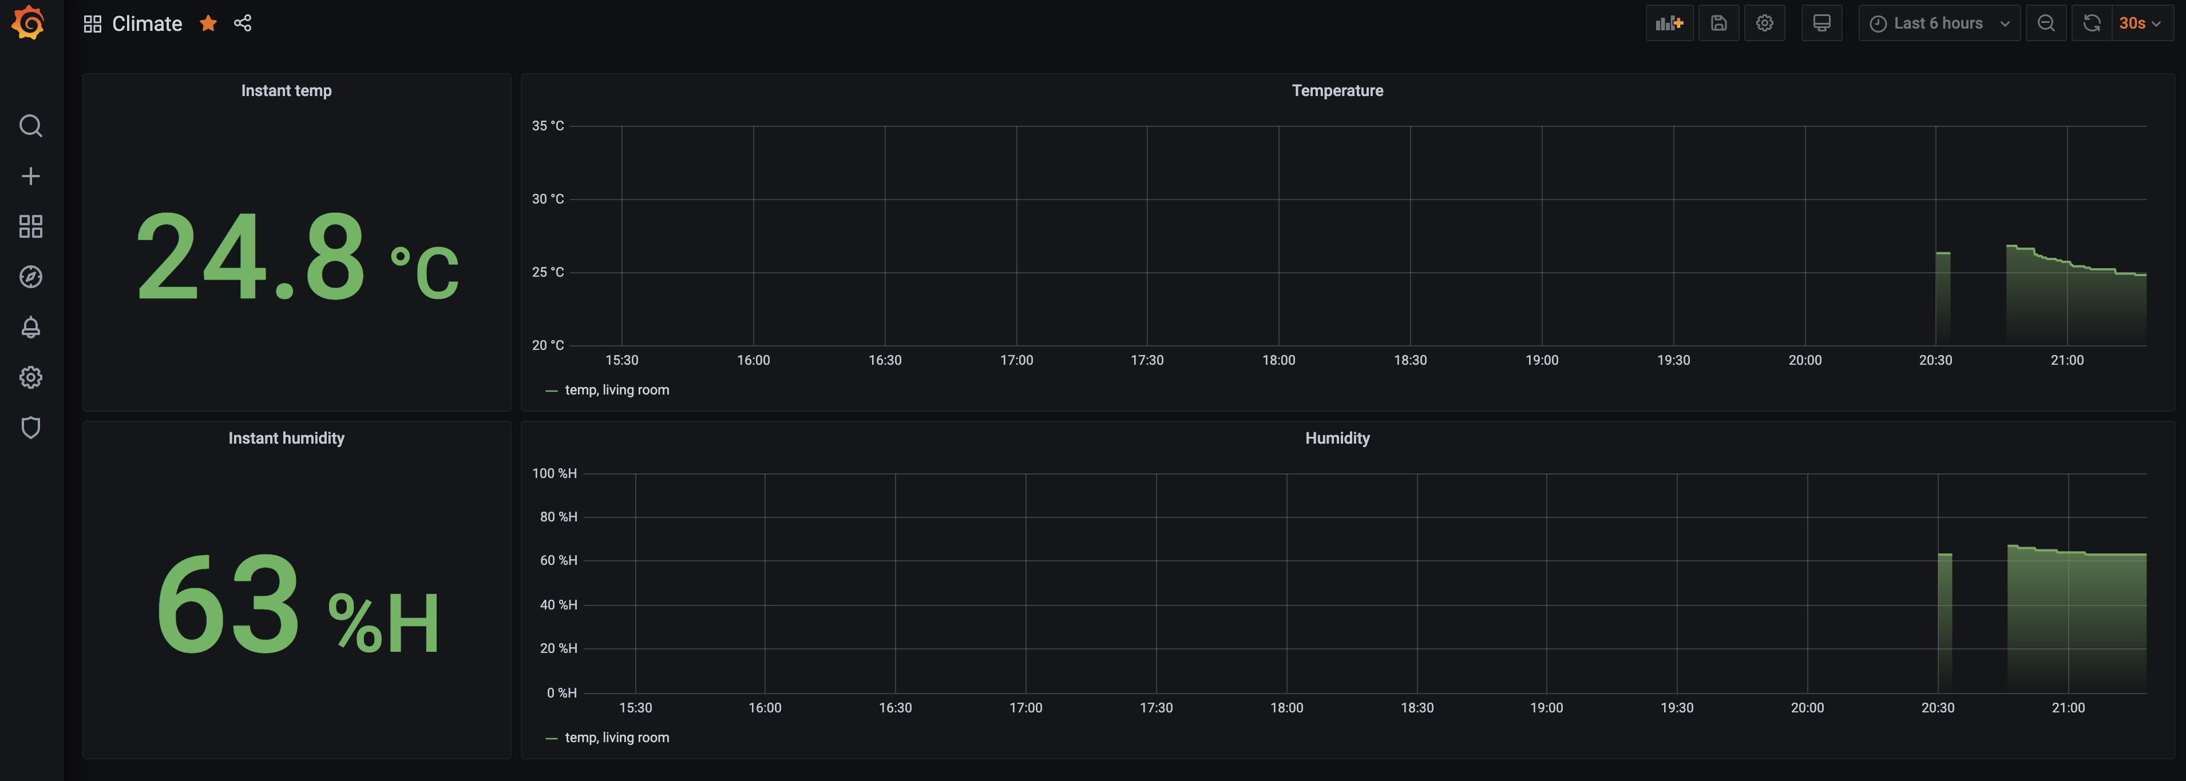
Task: Cycle view mode with the monitor icon
Action: [x=1821, y=24]
